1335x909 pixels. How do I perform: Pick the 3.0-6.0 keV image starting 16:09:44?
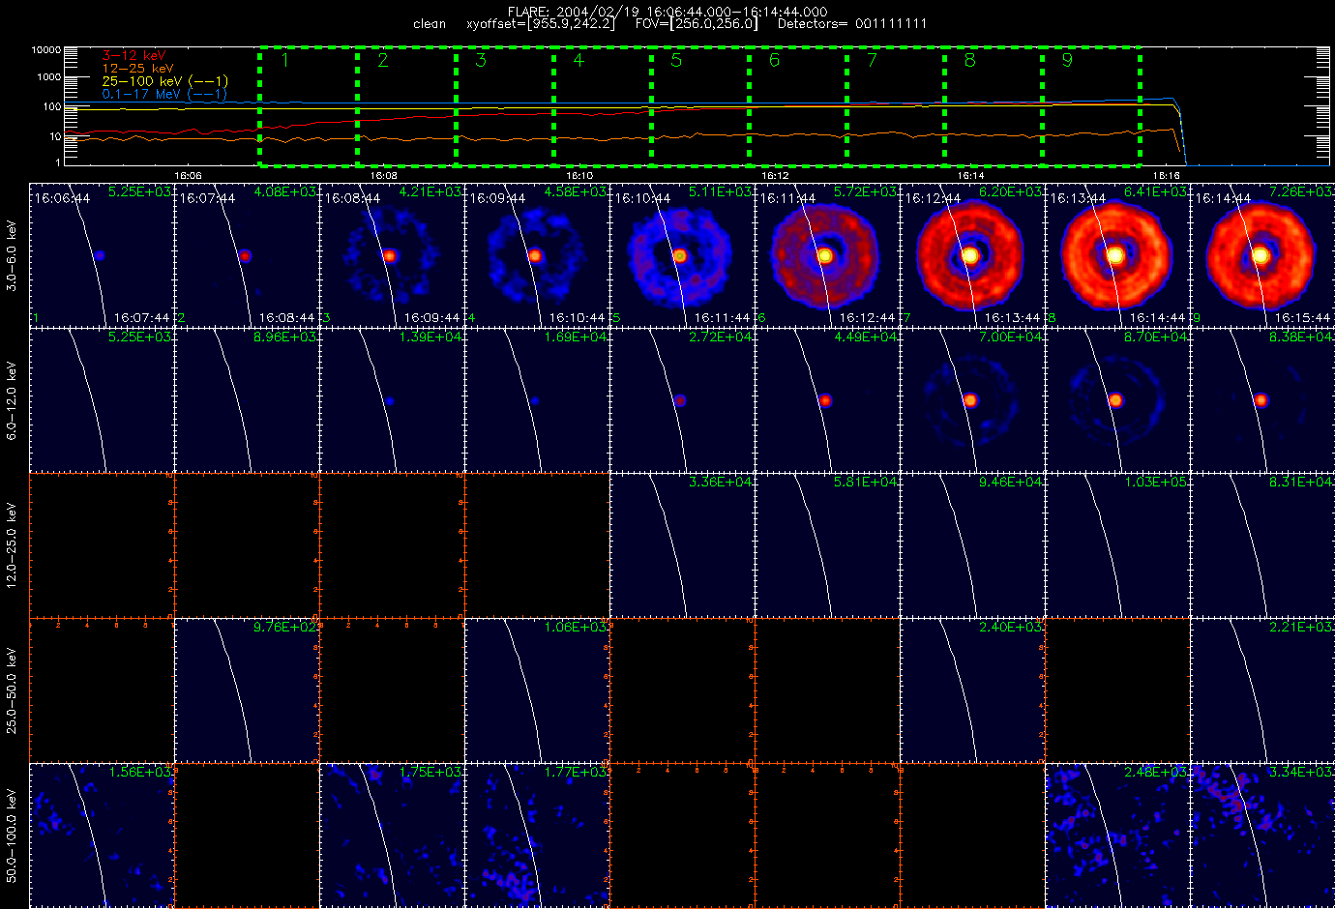click(x=538, y=255)
